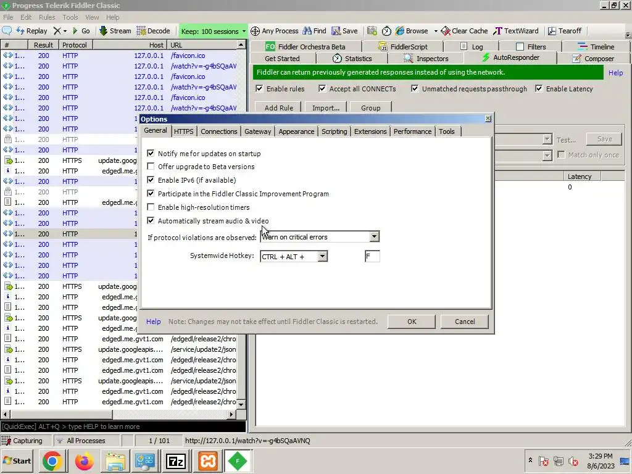Switch to Fiddler Orchestra Beta tab
The image size is (632, 474).
305,47
